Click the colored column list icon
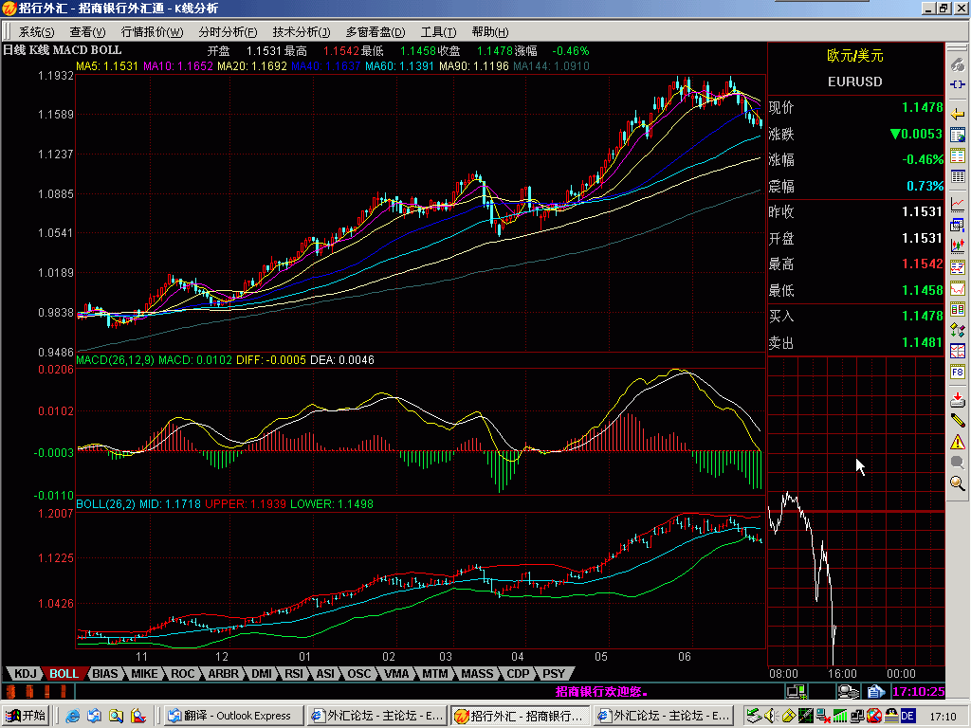The image size is (971, 728). 958,309
